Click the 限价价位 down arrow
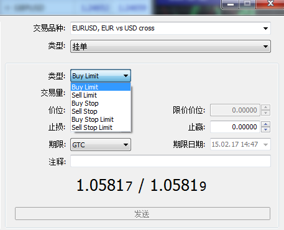The height and width of the screenshot is (230, 284). 266,113
